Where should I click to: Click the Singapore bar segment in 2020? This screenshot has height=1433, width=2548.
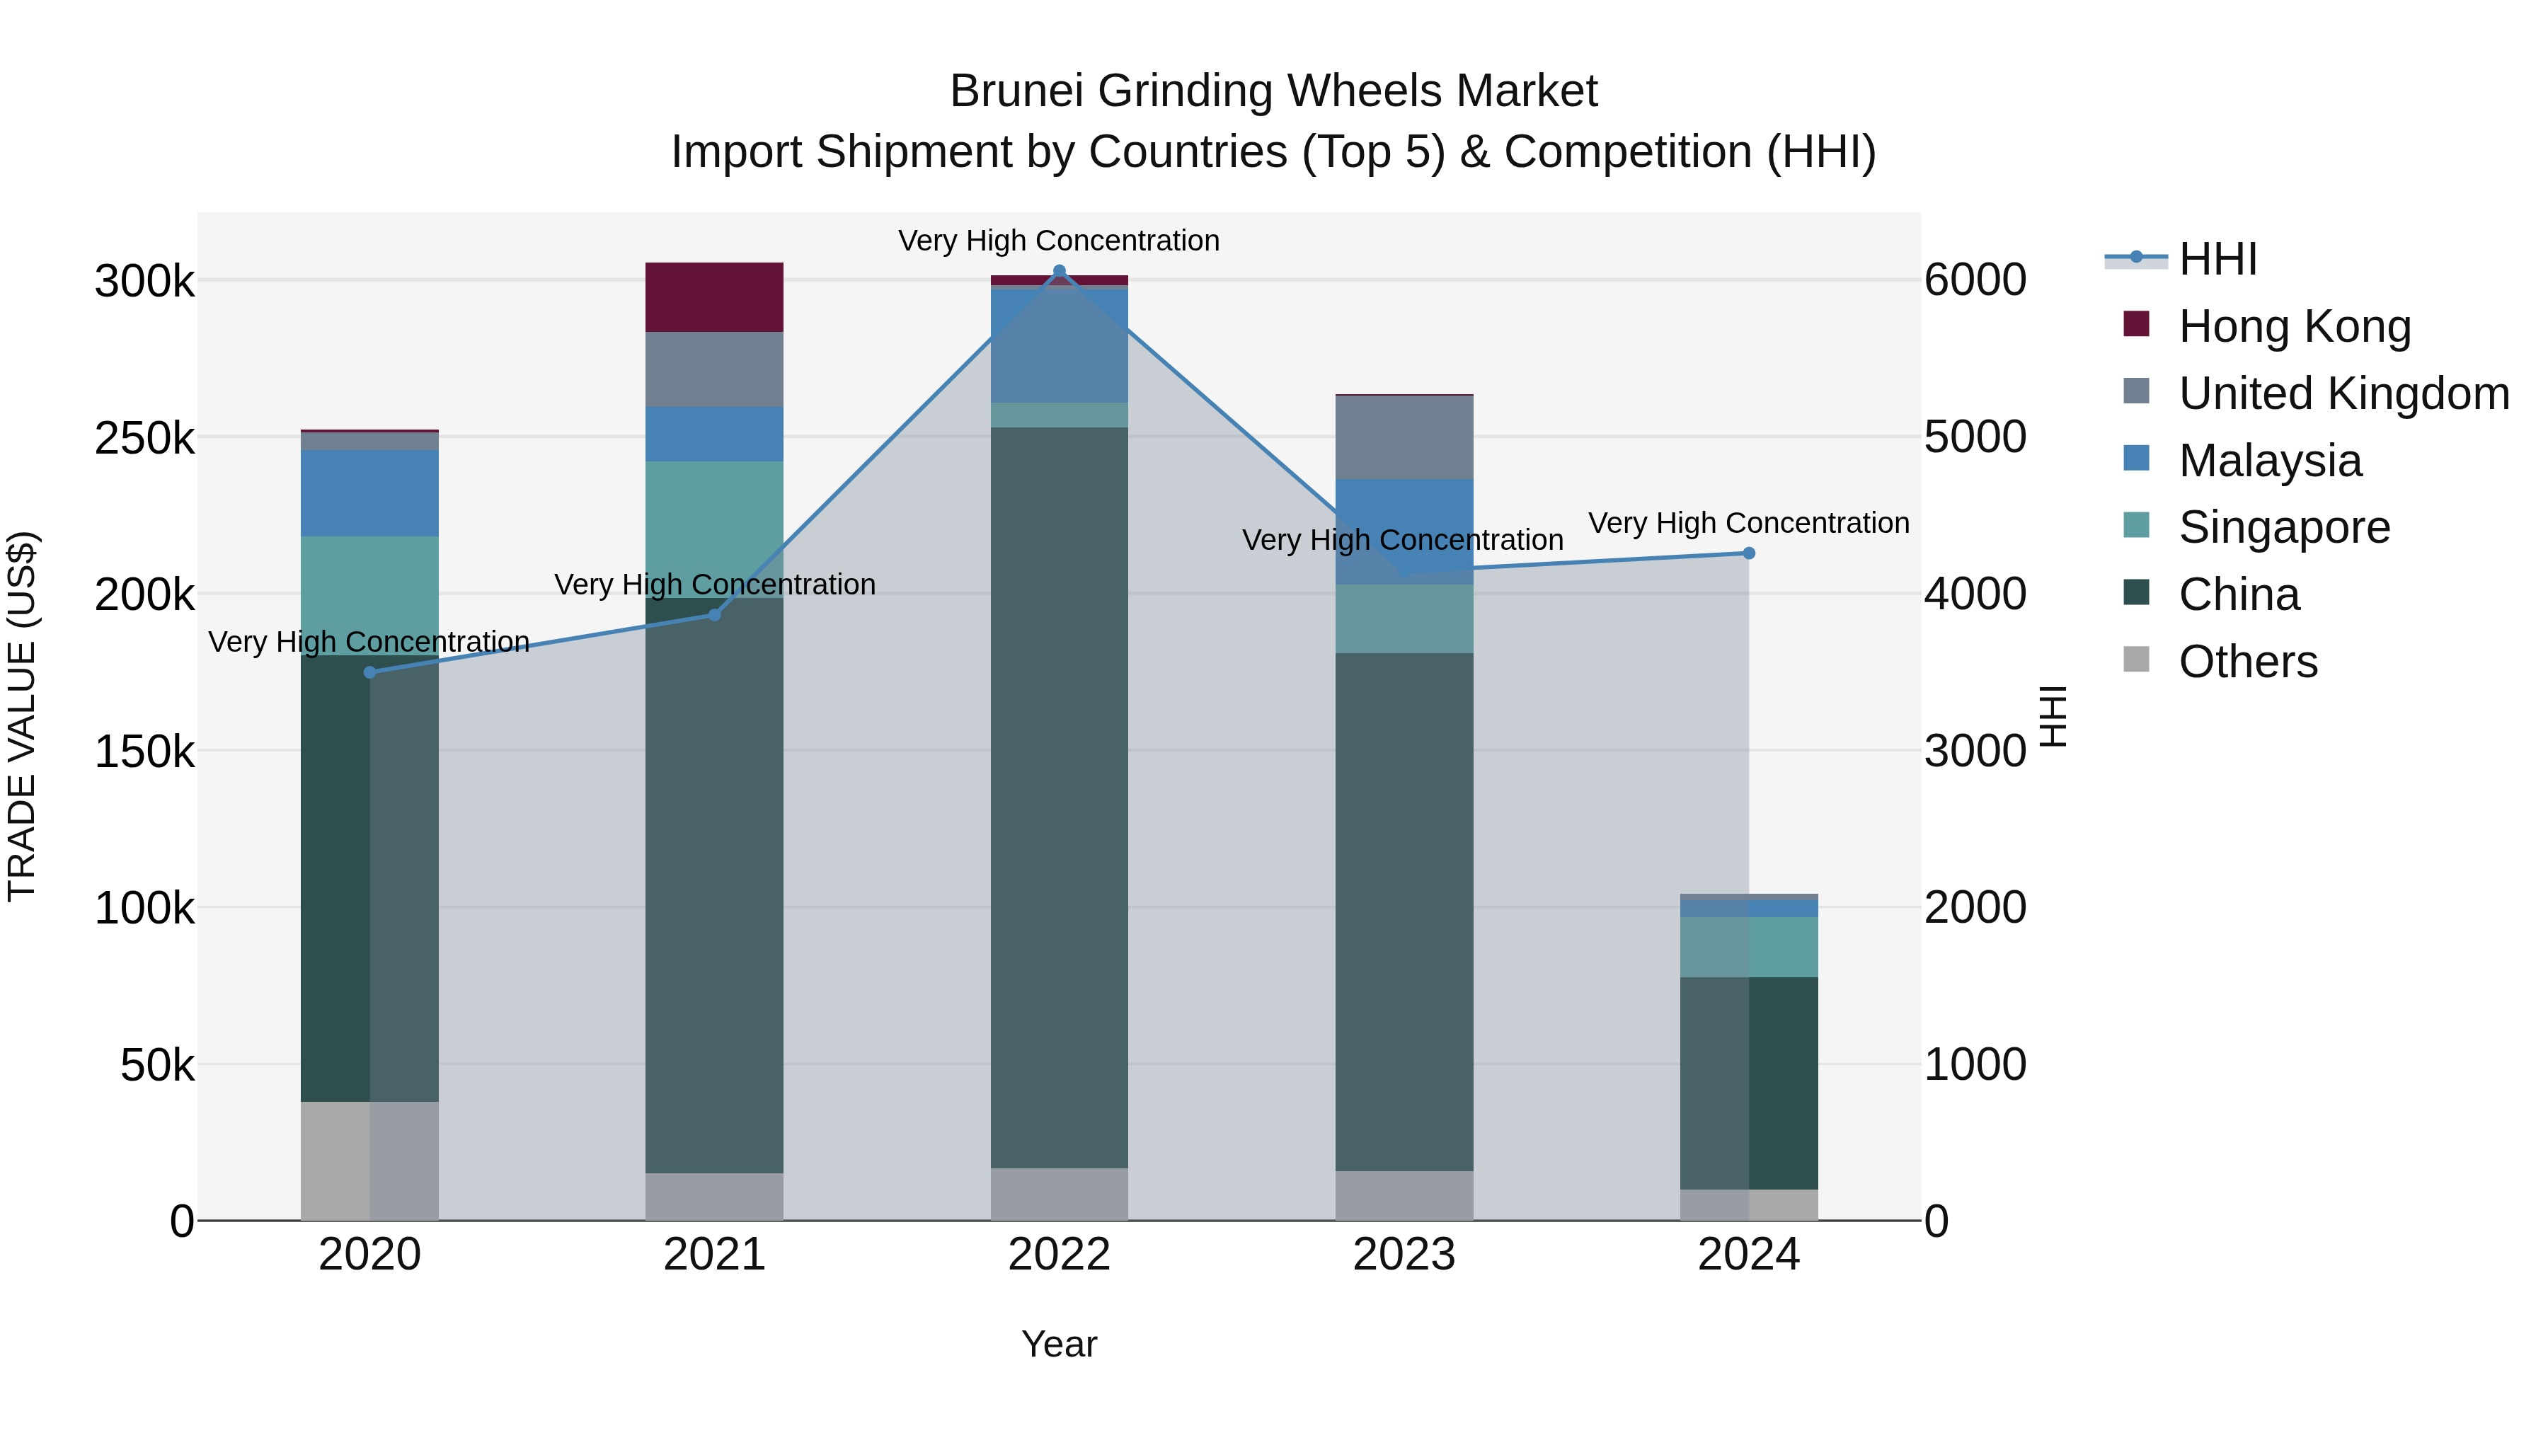click(x=369, y=597)
